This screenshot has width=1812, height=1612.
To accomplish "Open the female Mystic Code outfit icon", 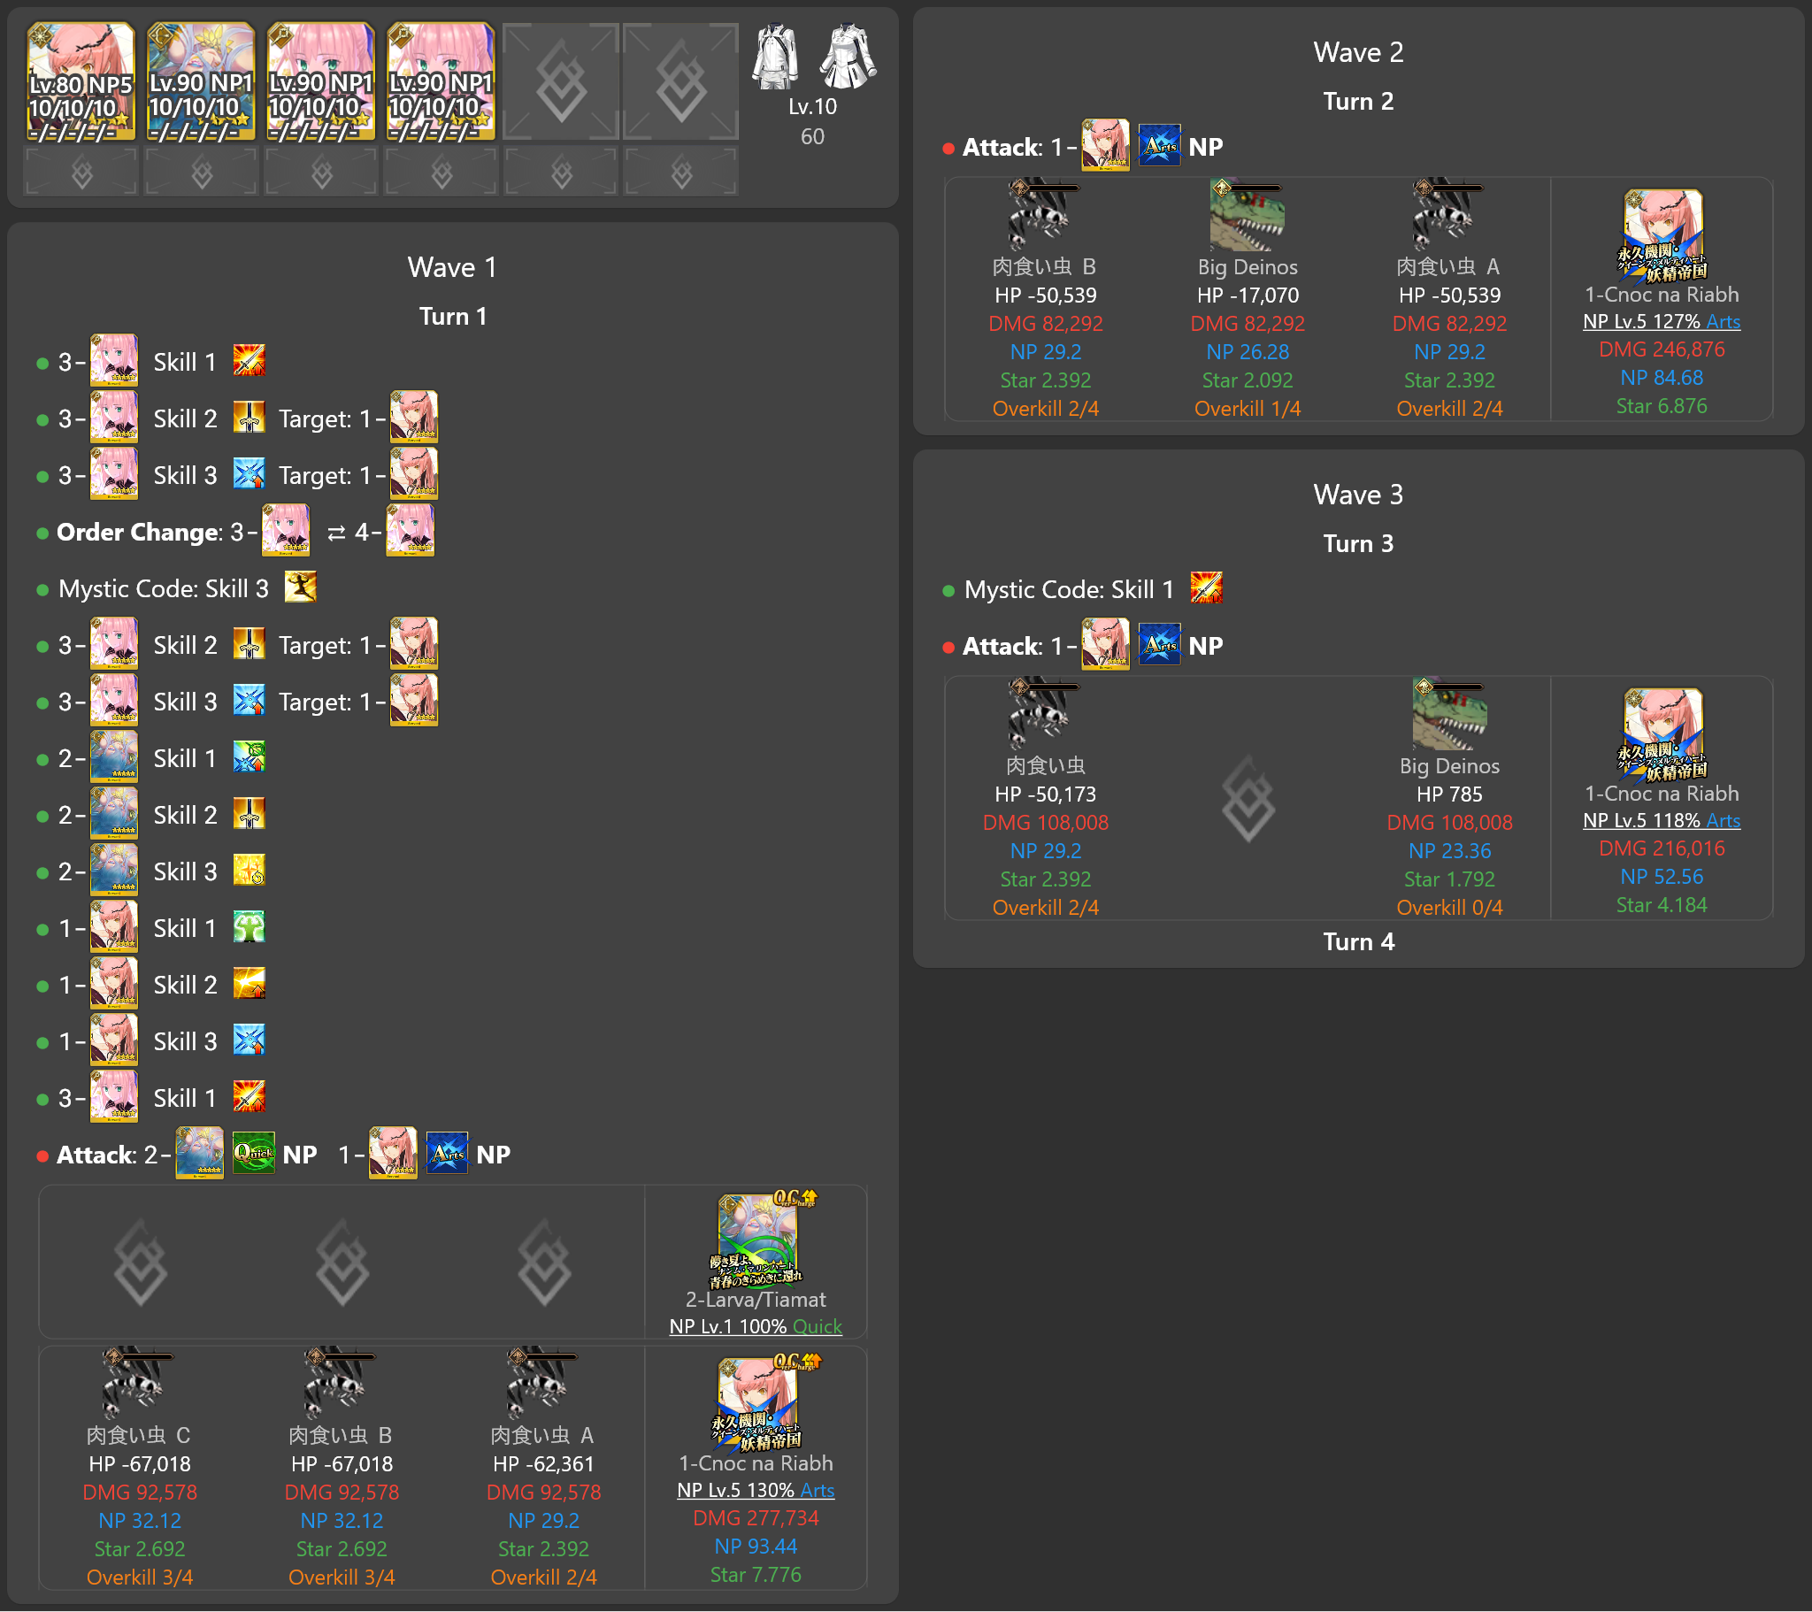I will click(848, 58).
